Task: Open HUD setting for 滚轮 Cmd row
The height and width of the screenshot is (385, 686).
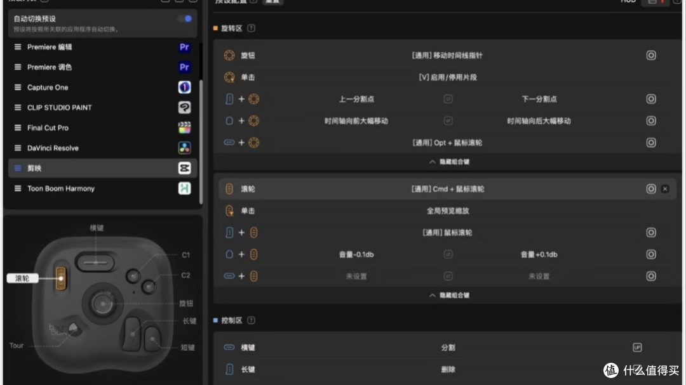Action: [651, 189]
